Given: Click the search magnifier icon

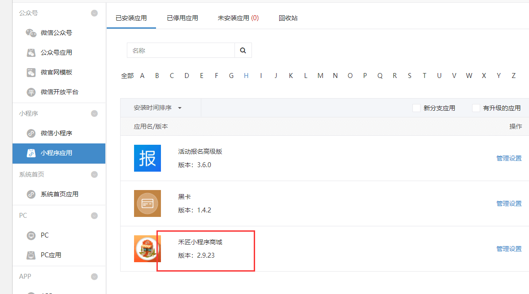Looking at the screenshot, I should pos(243,50).
